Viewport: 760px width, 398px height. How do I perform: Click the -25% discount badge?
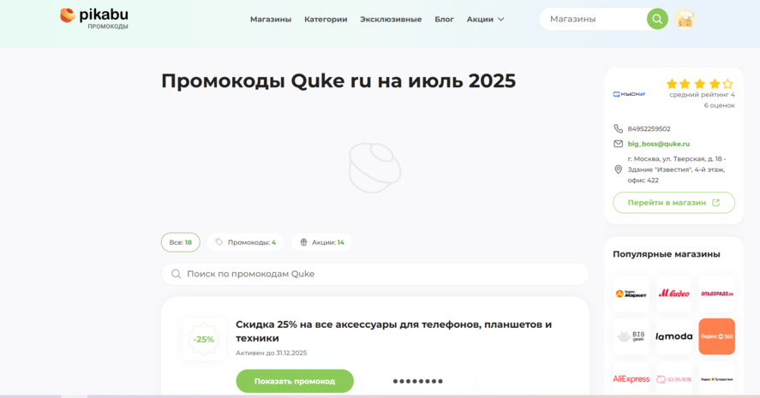(204, 340)
